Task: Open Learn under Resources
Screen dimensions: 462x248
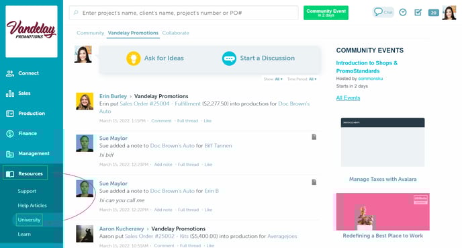Action: click(24, 234)
